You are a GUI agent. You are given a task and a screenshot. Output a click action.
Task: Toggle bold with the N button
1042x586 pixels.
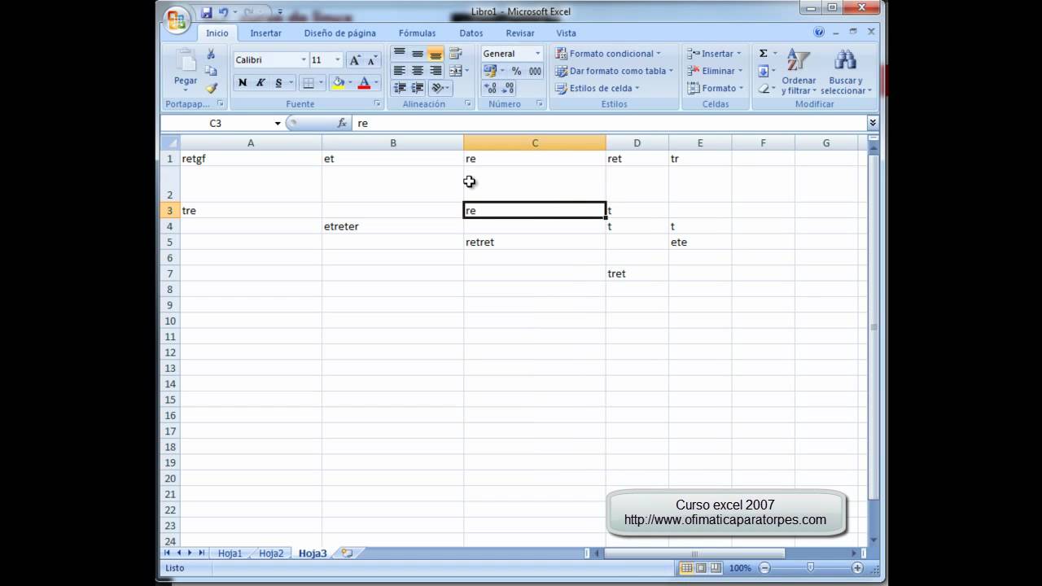point(242,82)
